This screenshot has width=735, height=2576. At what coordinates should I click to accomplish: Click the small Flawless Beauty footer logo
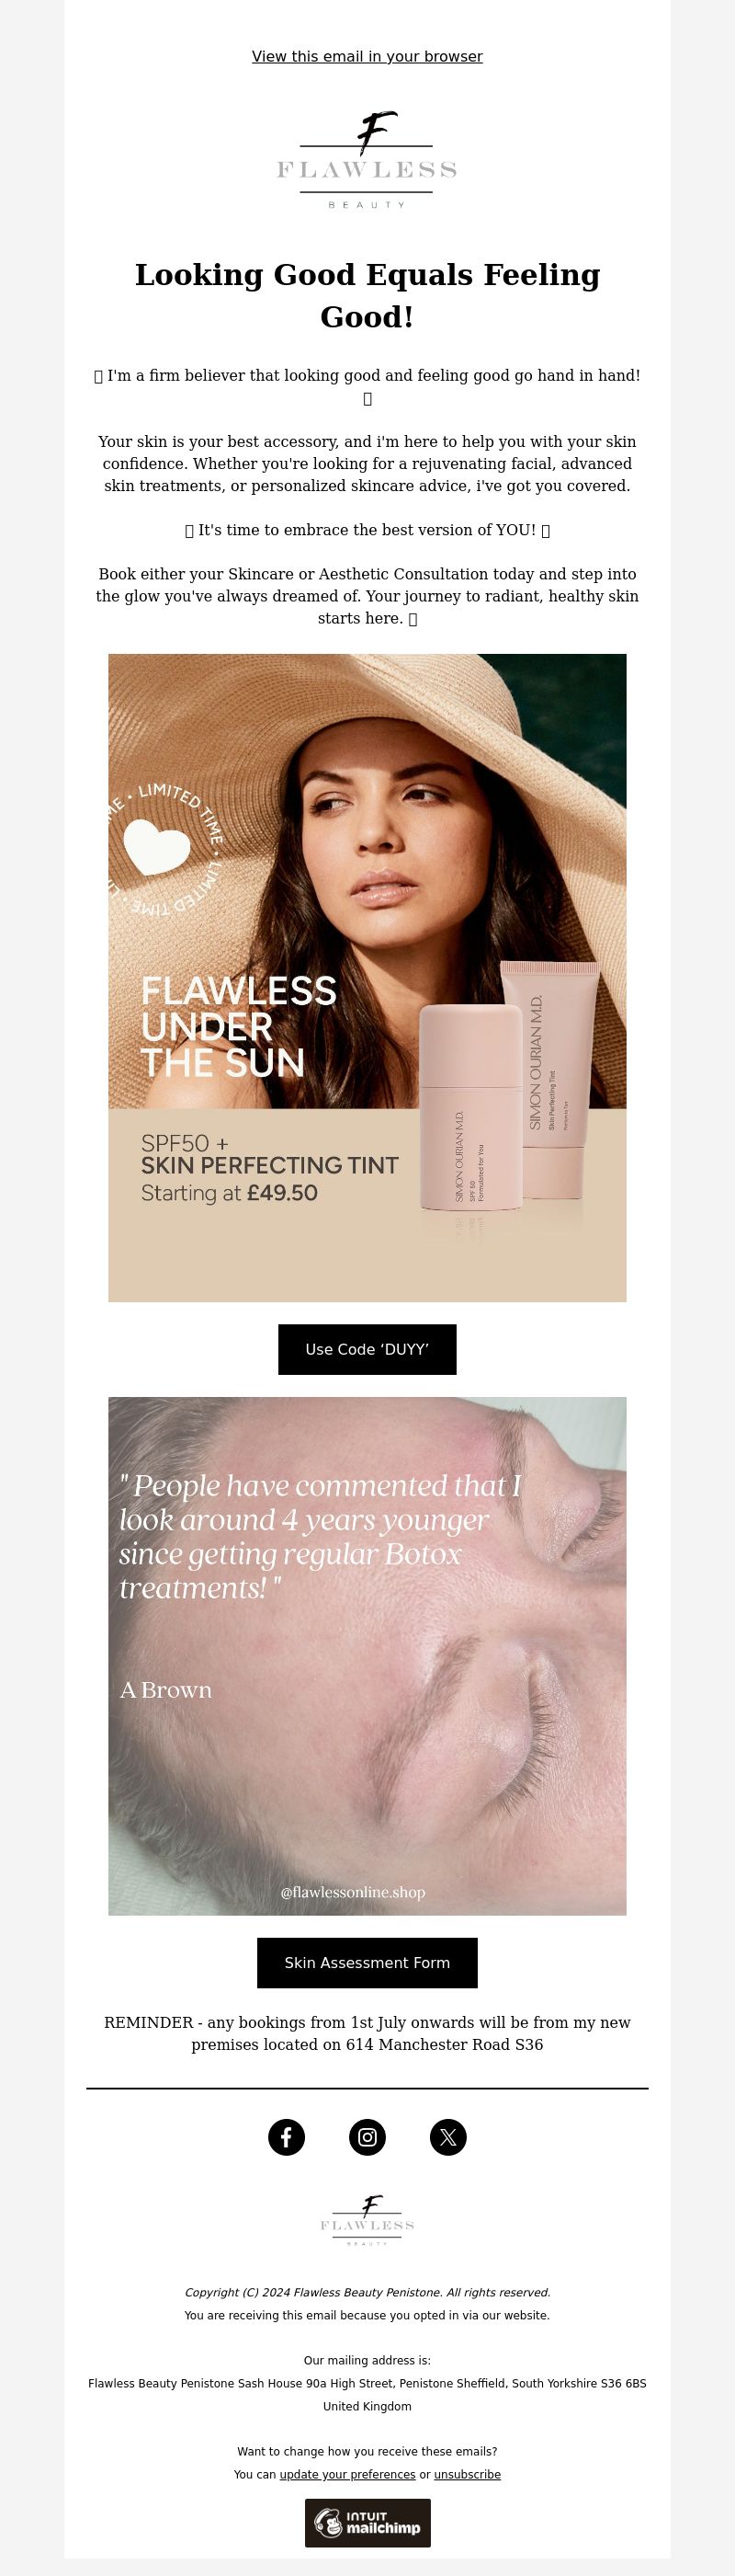pyautogui.click(x=367, y=2221)
